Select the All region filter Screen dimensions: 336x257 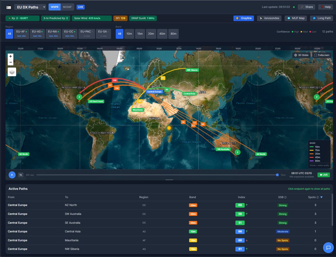[x=10, y=34]
